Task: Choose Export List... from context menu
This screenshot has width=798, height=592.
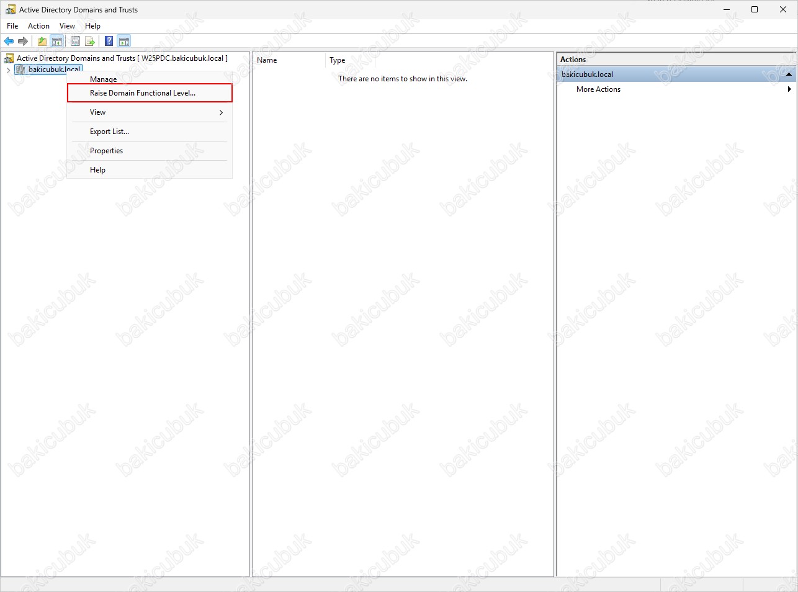Action: click(150, 132)
